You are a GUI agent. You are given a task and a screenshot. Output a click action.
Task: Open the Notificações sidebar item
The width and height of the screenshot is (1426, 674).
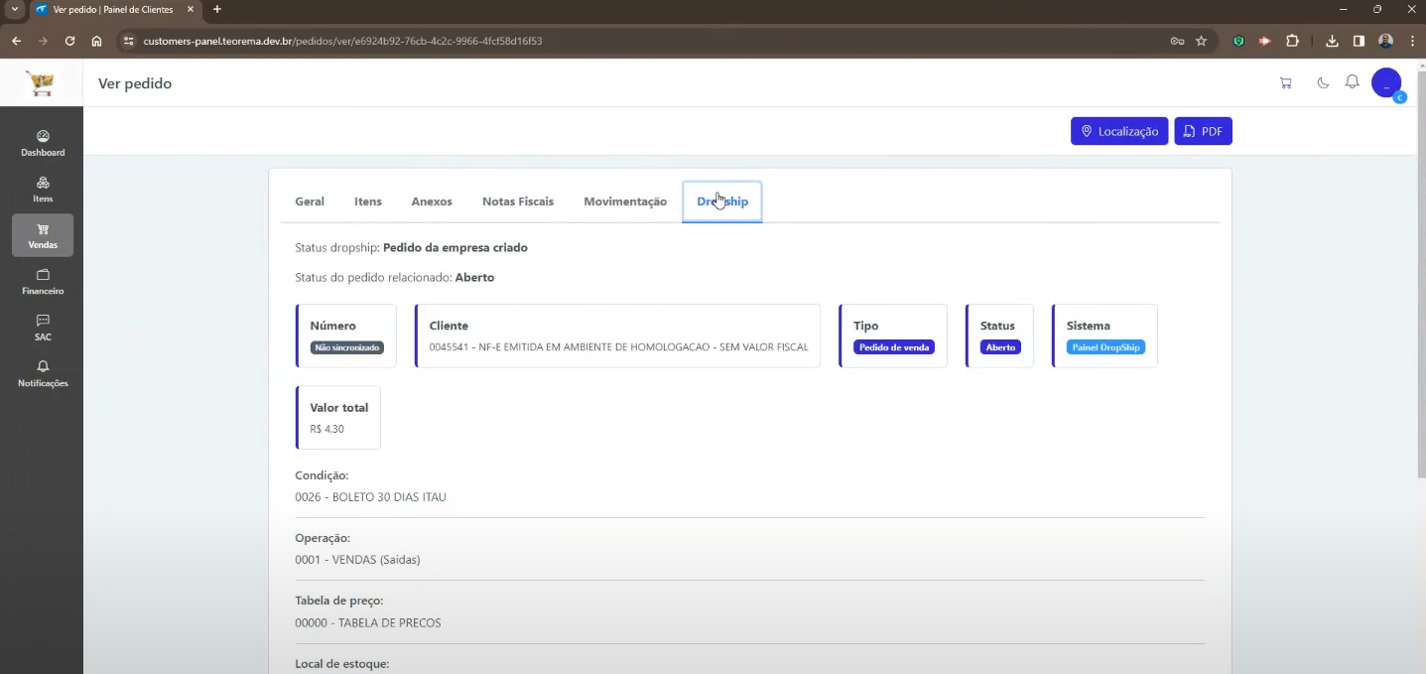click(43, 374)
